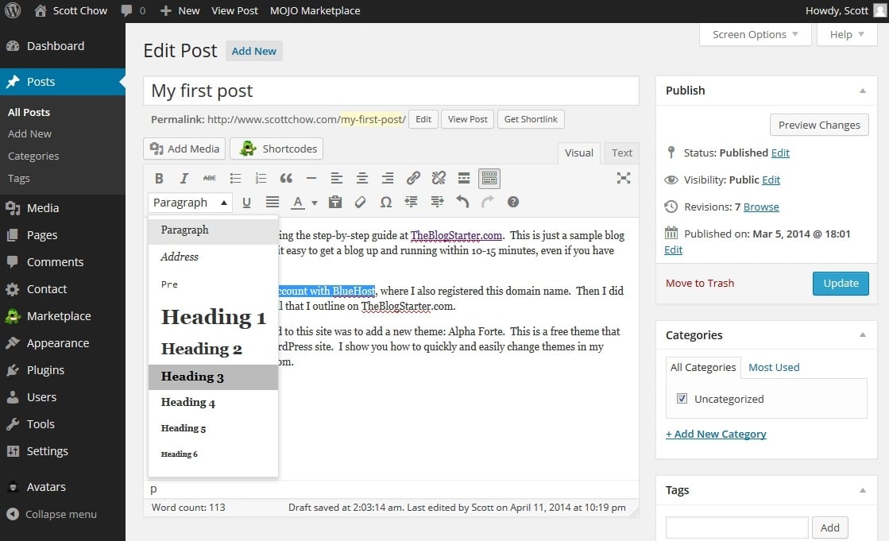This screenshot has height=541, width=889.
Task: Switch to the Most Used categories tab
Action: [x=773, y=367]
